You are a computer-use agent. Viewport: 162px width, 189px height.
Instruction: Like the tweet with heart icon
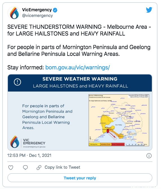click(x=11, y=168)
